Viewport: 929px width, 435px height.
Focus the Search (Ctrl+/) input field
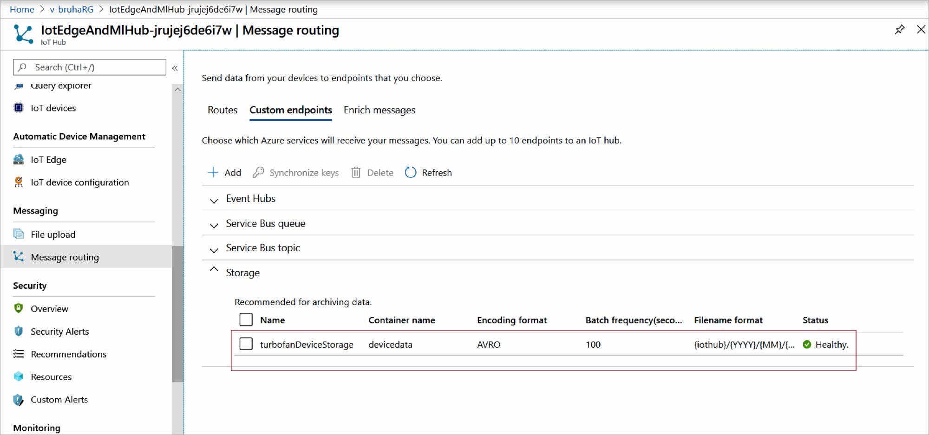tap(90, 67)
